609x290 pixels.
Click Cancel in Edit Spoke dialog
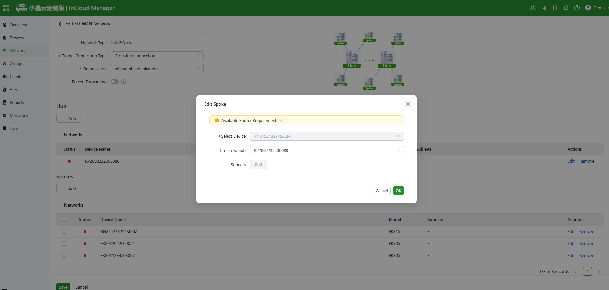381,191
